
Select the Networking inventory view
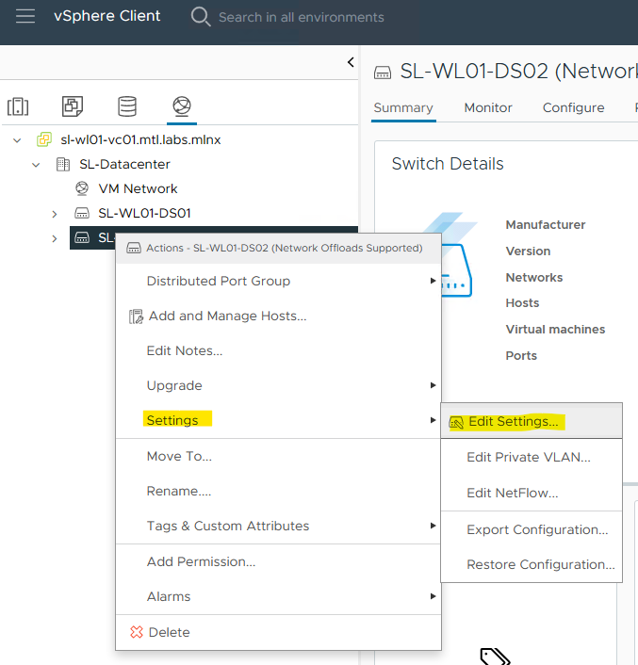[182, 106]
